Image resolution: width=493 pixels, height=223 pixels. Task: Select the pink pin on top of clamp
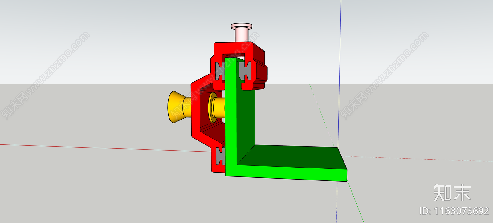242,32
